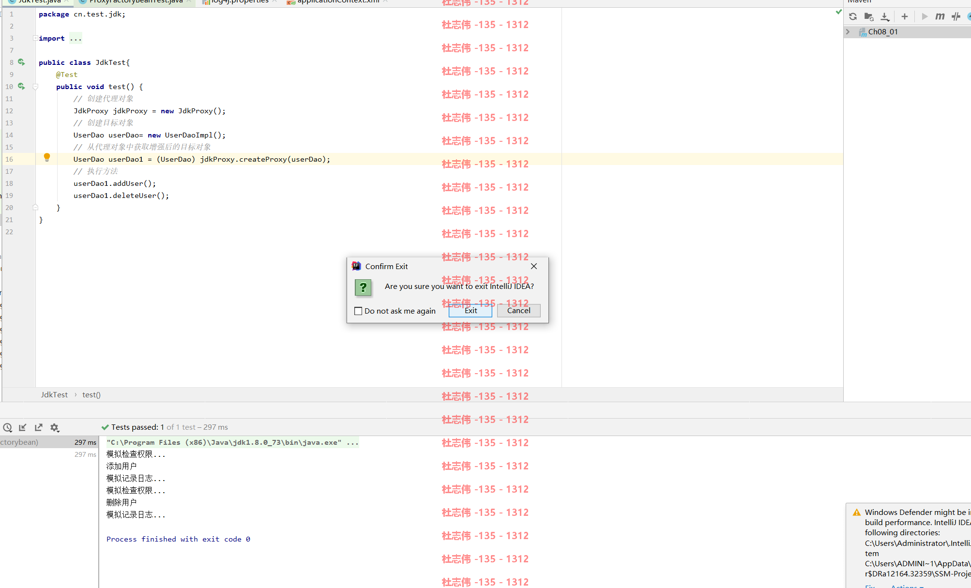Select test row ending 'ctorybean)' 297 ms
The image size is (971, 588).
[x=48, y=442]
